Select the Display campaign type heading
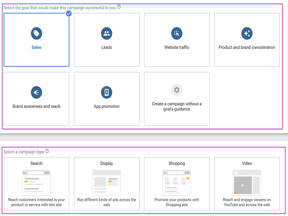288x216 pixels. point(107,164)
